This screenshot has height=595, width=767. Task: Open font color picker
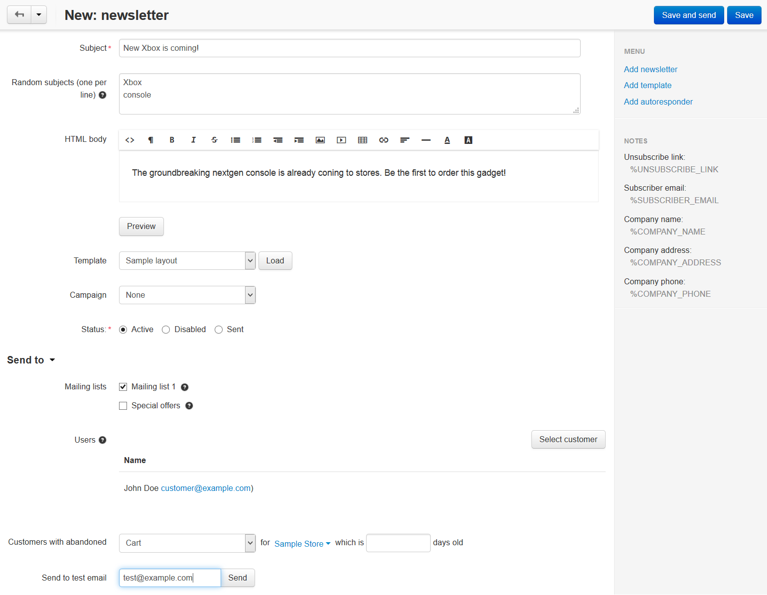click(447, 140)
